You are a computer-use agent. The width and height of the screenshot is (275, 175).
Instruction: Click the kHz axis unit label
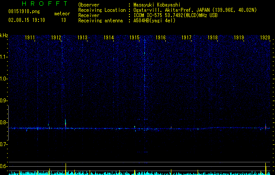click(x=4, y=35)
